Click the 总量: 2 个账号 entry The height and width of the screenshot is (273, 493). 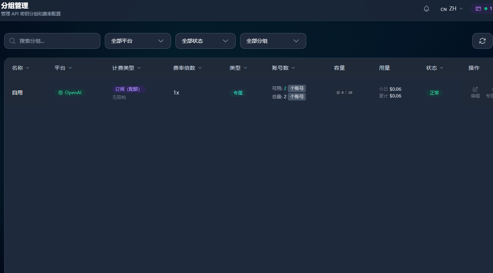coord(289,97)
